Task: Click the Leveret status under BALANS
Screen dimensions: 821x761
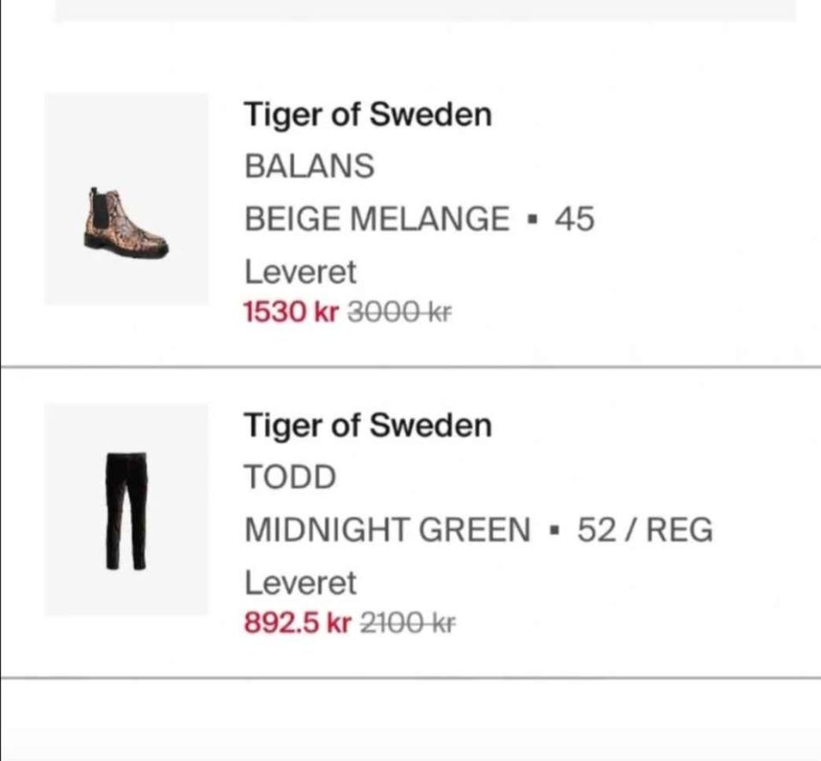Action: [300, 272]
